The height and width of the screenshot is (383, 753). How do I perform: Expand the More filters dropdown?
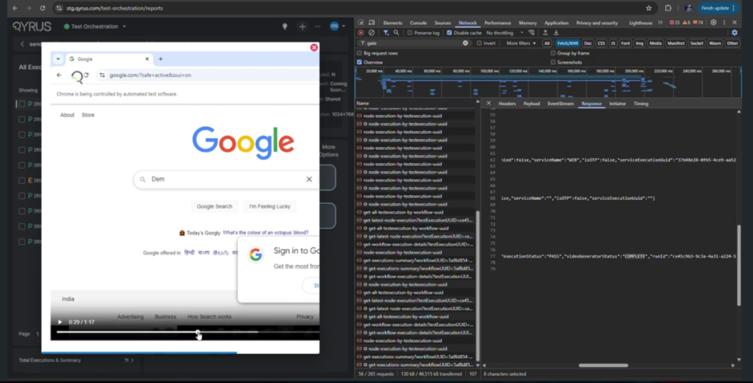coord(521,43)
